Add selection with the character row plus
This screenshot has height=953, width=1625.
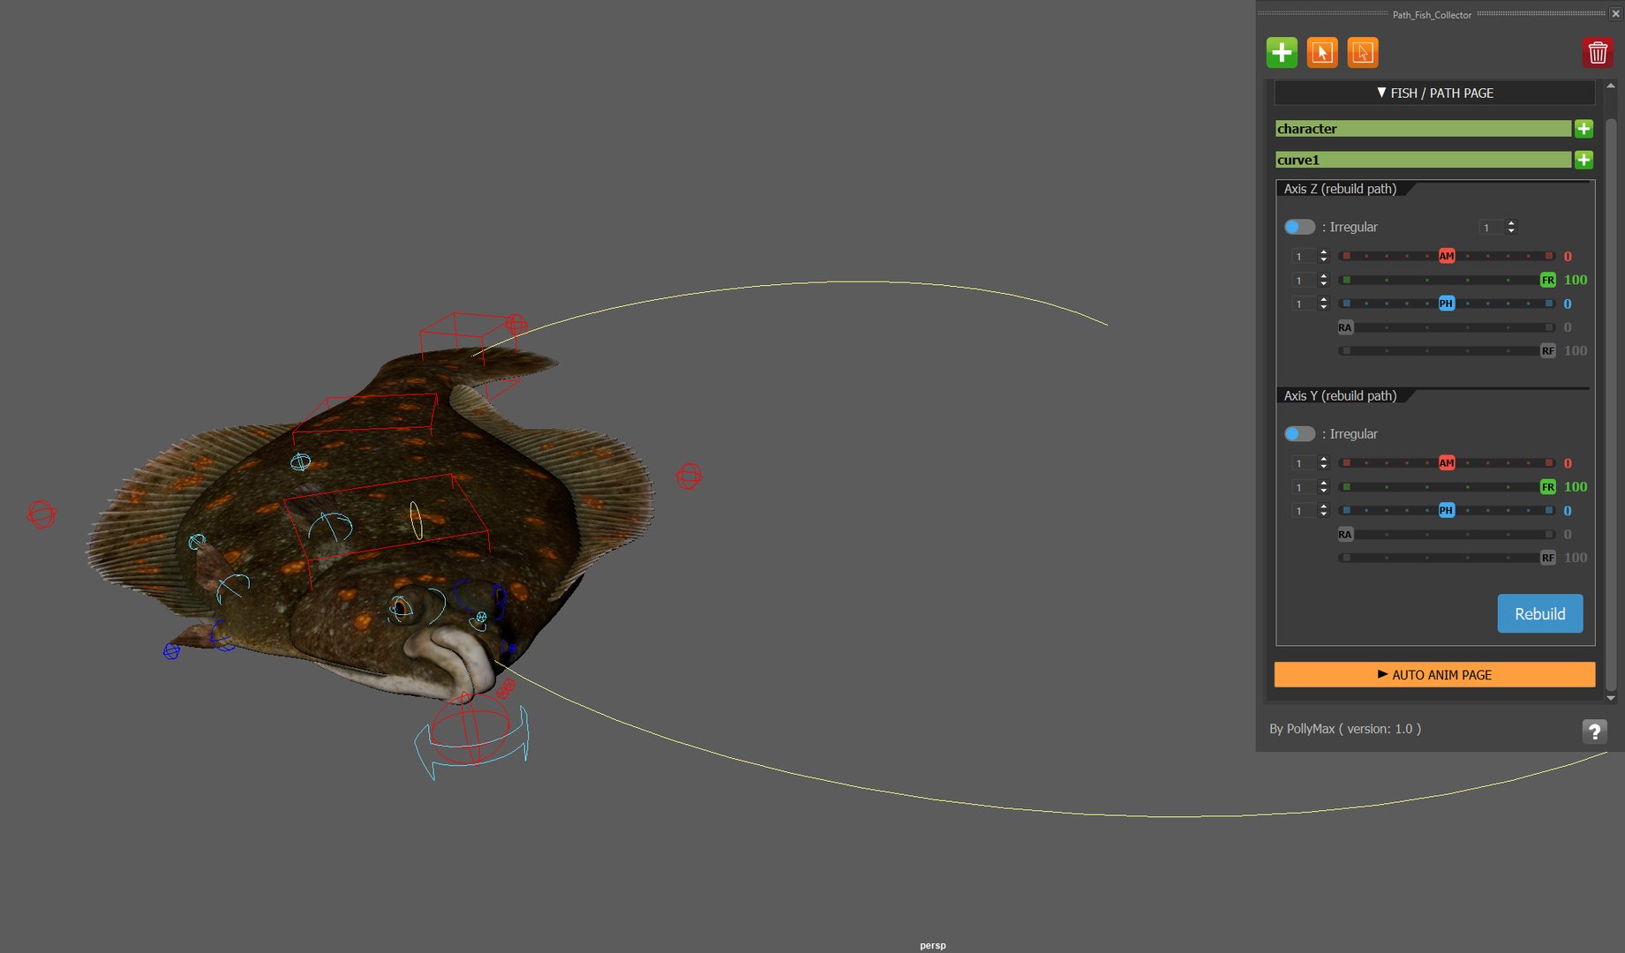coord(1584,129)
